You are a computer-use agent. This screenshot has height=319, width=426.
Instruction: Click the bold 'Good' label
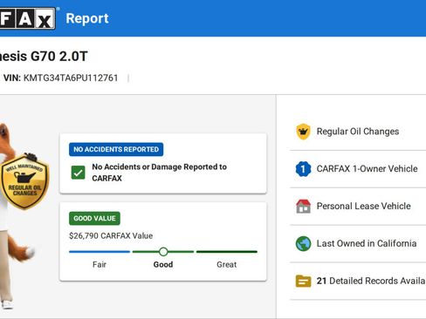click(163, 264)
